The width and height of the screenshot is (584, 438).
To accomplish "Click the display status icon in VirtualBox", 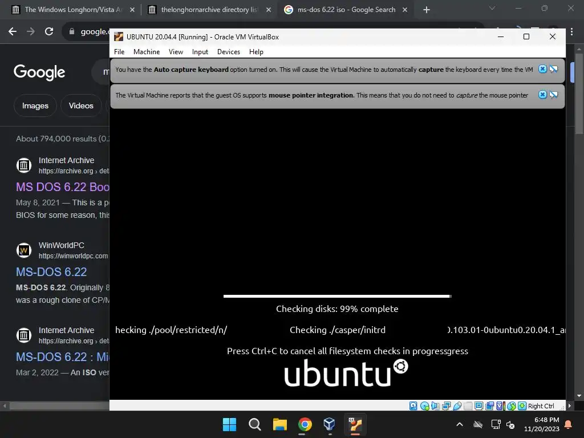I will pos(479,406).
